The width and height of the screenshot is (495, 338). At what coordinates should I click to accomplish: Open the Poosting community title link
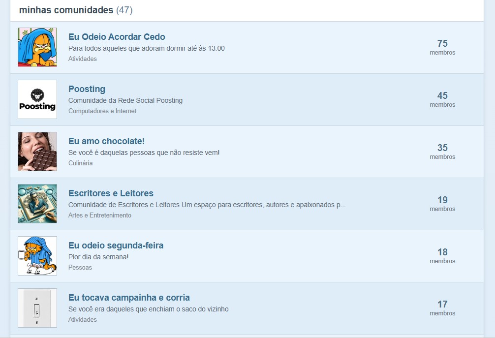(87, 89)
